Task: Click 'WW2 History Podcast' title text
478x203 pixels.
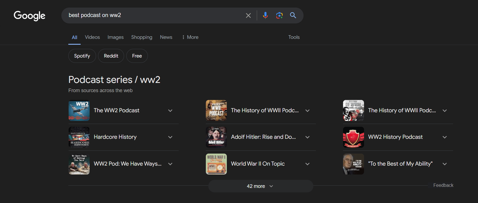Action: click(x=395, y=137)
